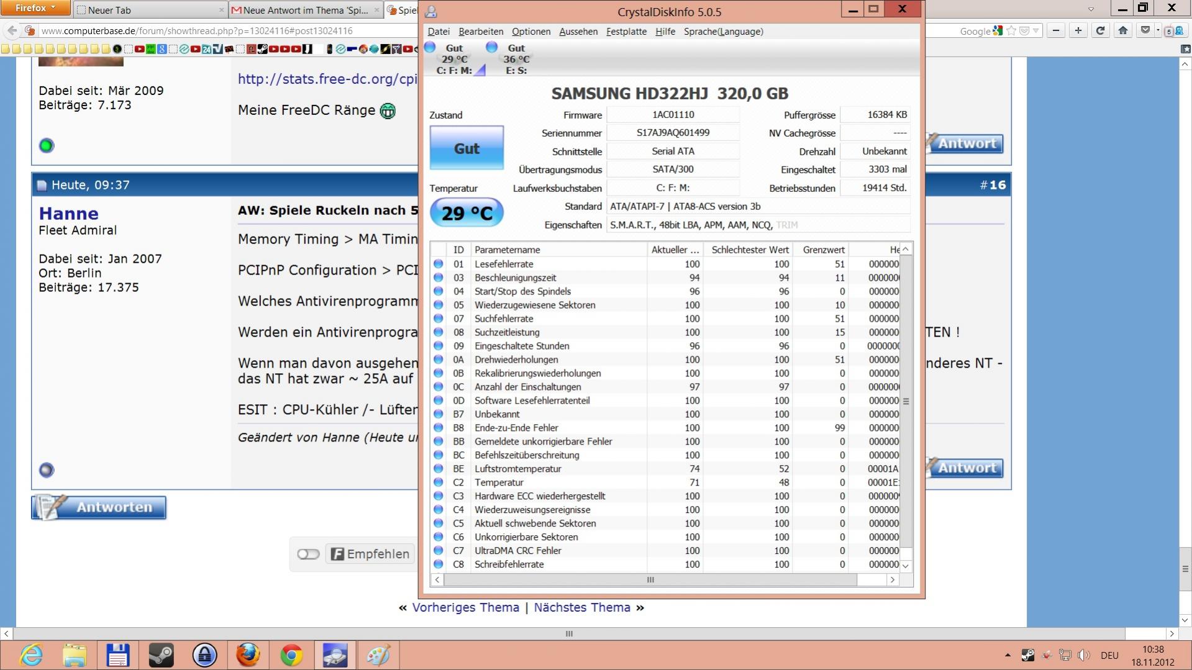Open the Pocket toolbar button in Firefox
Image resolution: width=1192 pixels, height=670 pixels.
[1145, 30]
